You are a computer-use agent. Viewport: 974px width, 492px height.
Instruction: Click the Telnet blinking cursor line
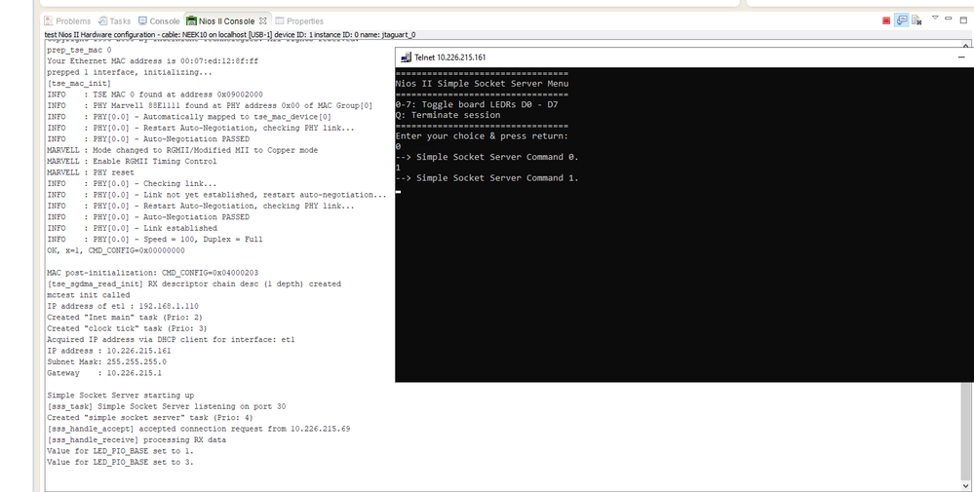click(398, 191)
